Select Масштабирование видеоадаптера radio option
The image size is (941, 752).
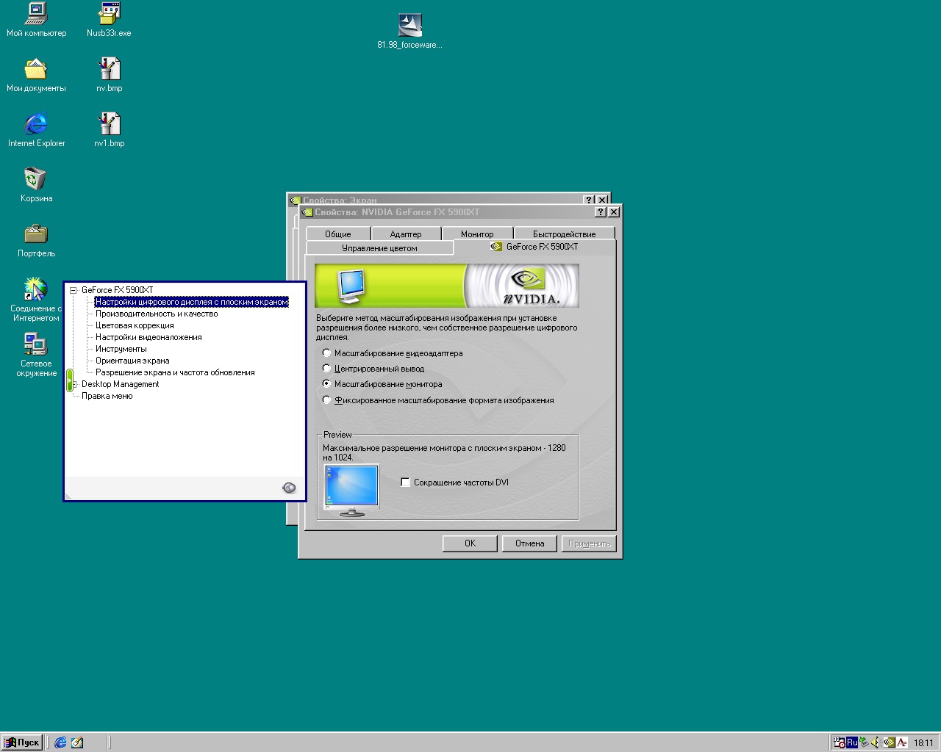tap(327, 353)
